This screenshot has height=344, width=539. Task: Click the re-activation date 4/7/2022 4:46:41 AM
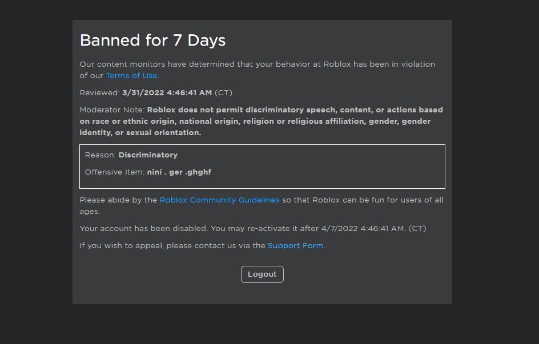363,228
